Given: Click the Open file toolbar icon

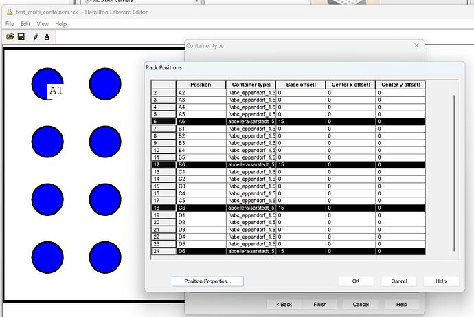Looking at the screenshot, I should 10,36.
